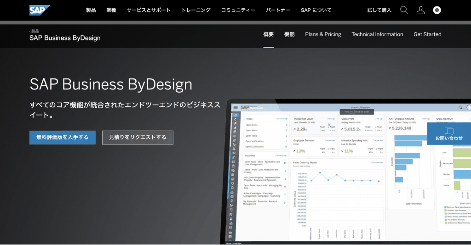Open the 製品 menu
471x245 pixels.
point(91,10)
